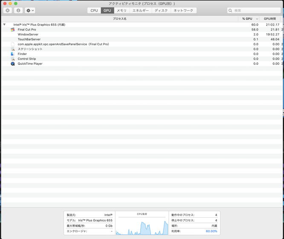Image resolution: width=284 pixels, height=239 pixels.
Task: Click the モデル Iris Plus Graphics 655 entry
Action: coord(90,220)
